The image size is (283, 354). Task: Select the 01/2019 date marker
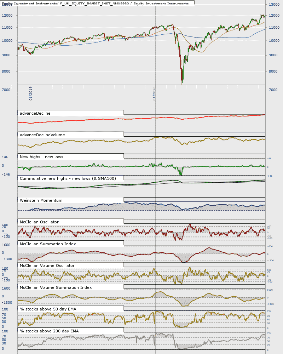[x=31, y=93]
